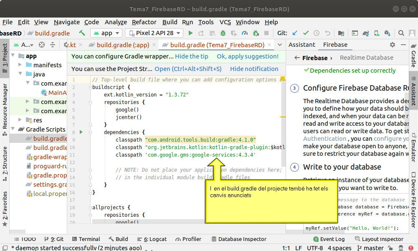Open the app run configuration dropdown
This screenshot has height=251, width=418.
tap(106, 33)
